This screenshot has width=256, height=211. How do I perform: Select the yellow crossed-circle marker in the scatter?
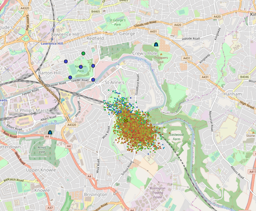pyautogui.click(x=126, y=121)
